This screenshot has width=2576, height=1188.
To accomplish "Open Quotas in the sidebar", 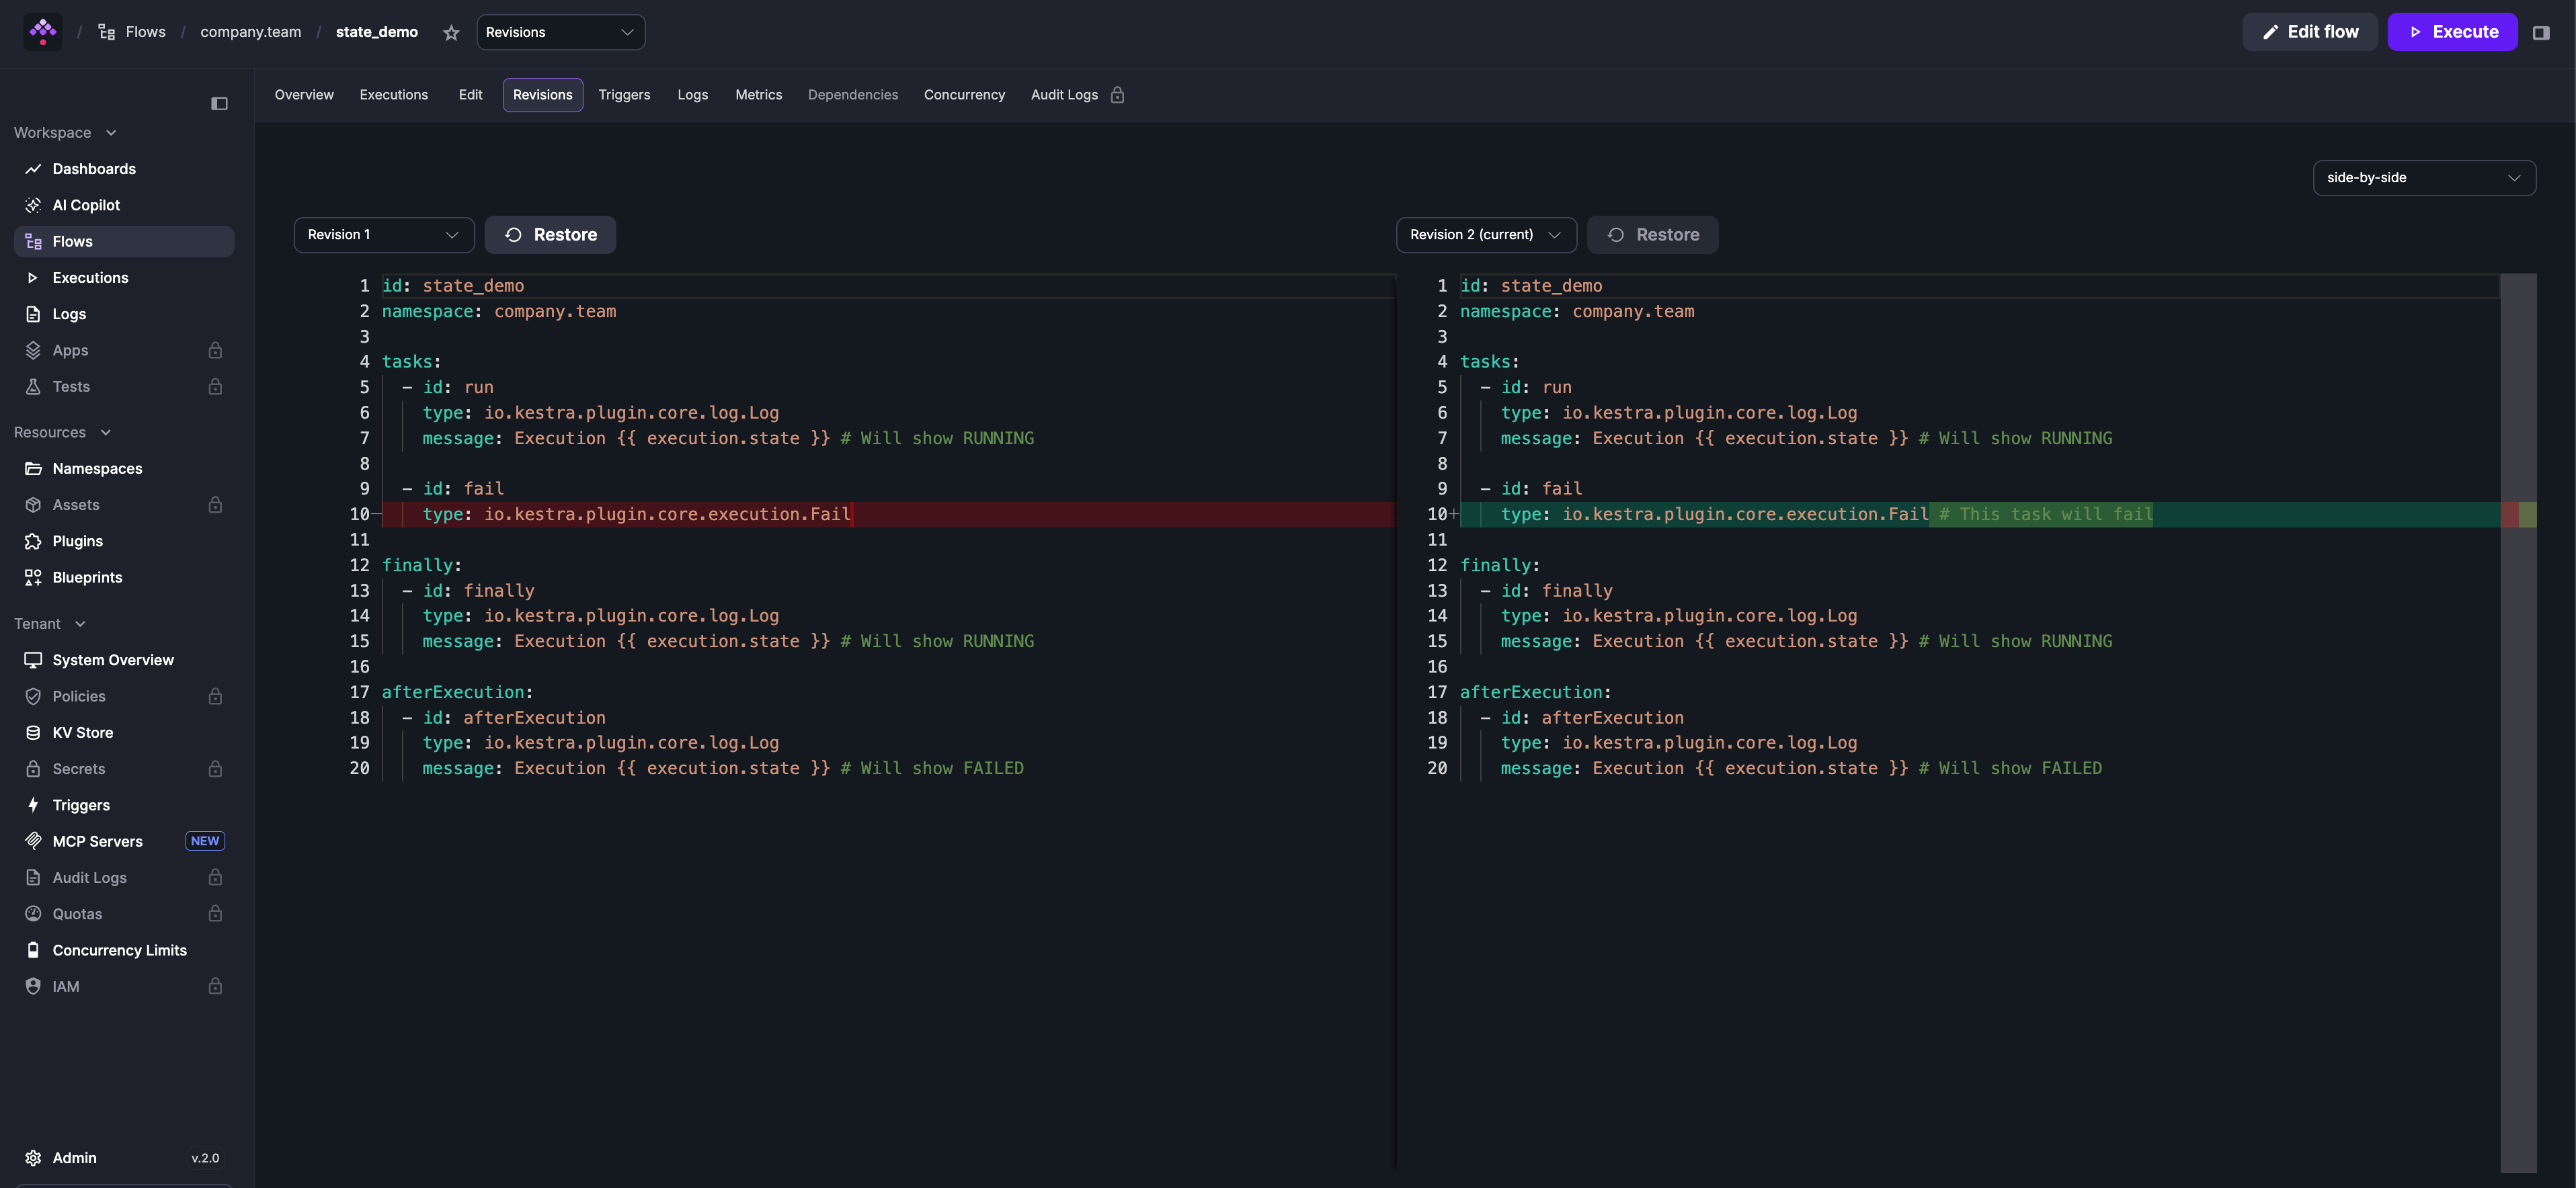I will (124, 915).
